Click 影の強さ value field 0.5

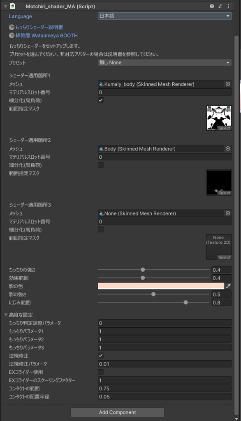pos(222,294)
